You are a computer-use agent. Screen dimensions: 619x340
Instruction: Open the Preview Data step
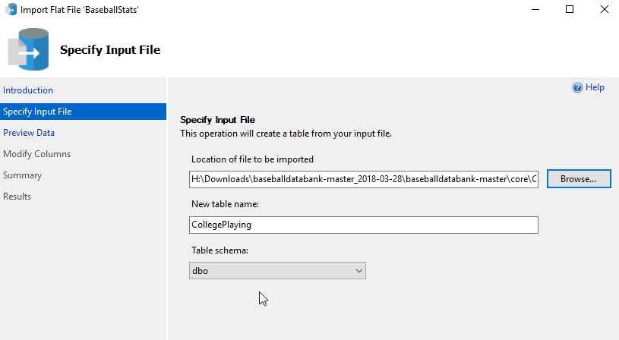pos(29,133)
